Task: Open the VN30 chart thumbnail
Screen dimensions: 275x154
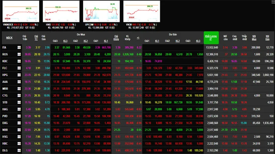Action: 142,11
